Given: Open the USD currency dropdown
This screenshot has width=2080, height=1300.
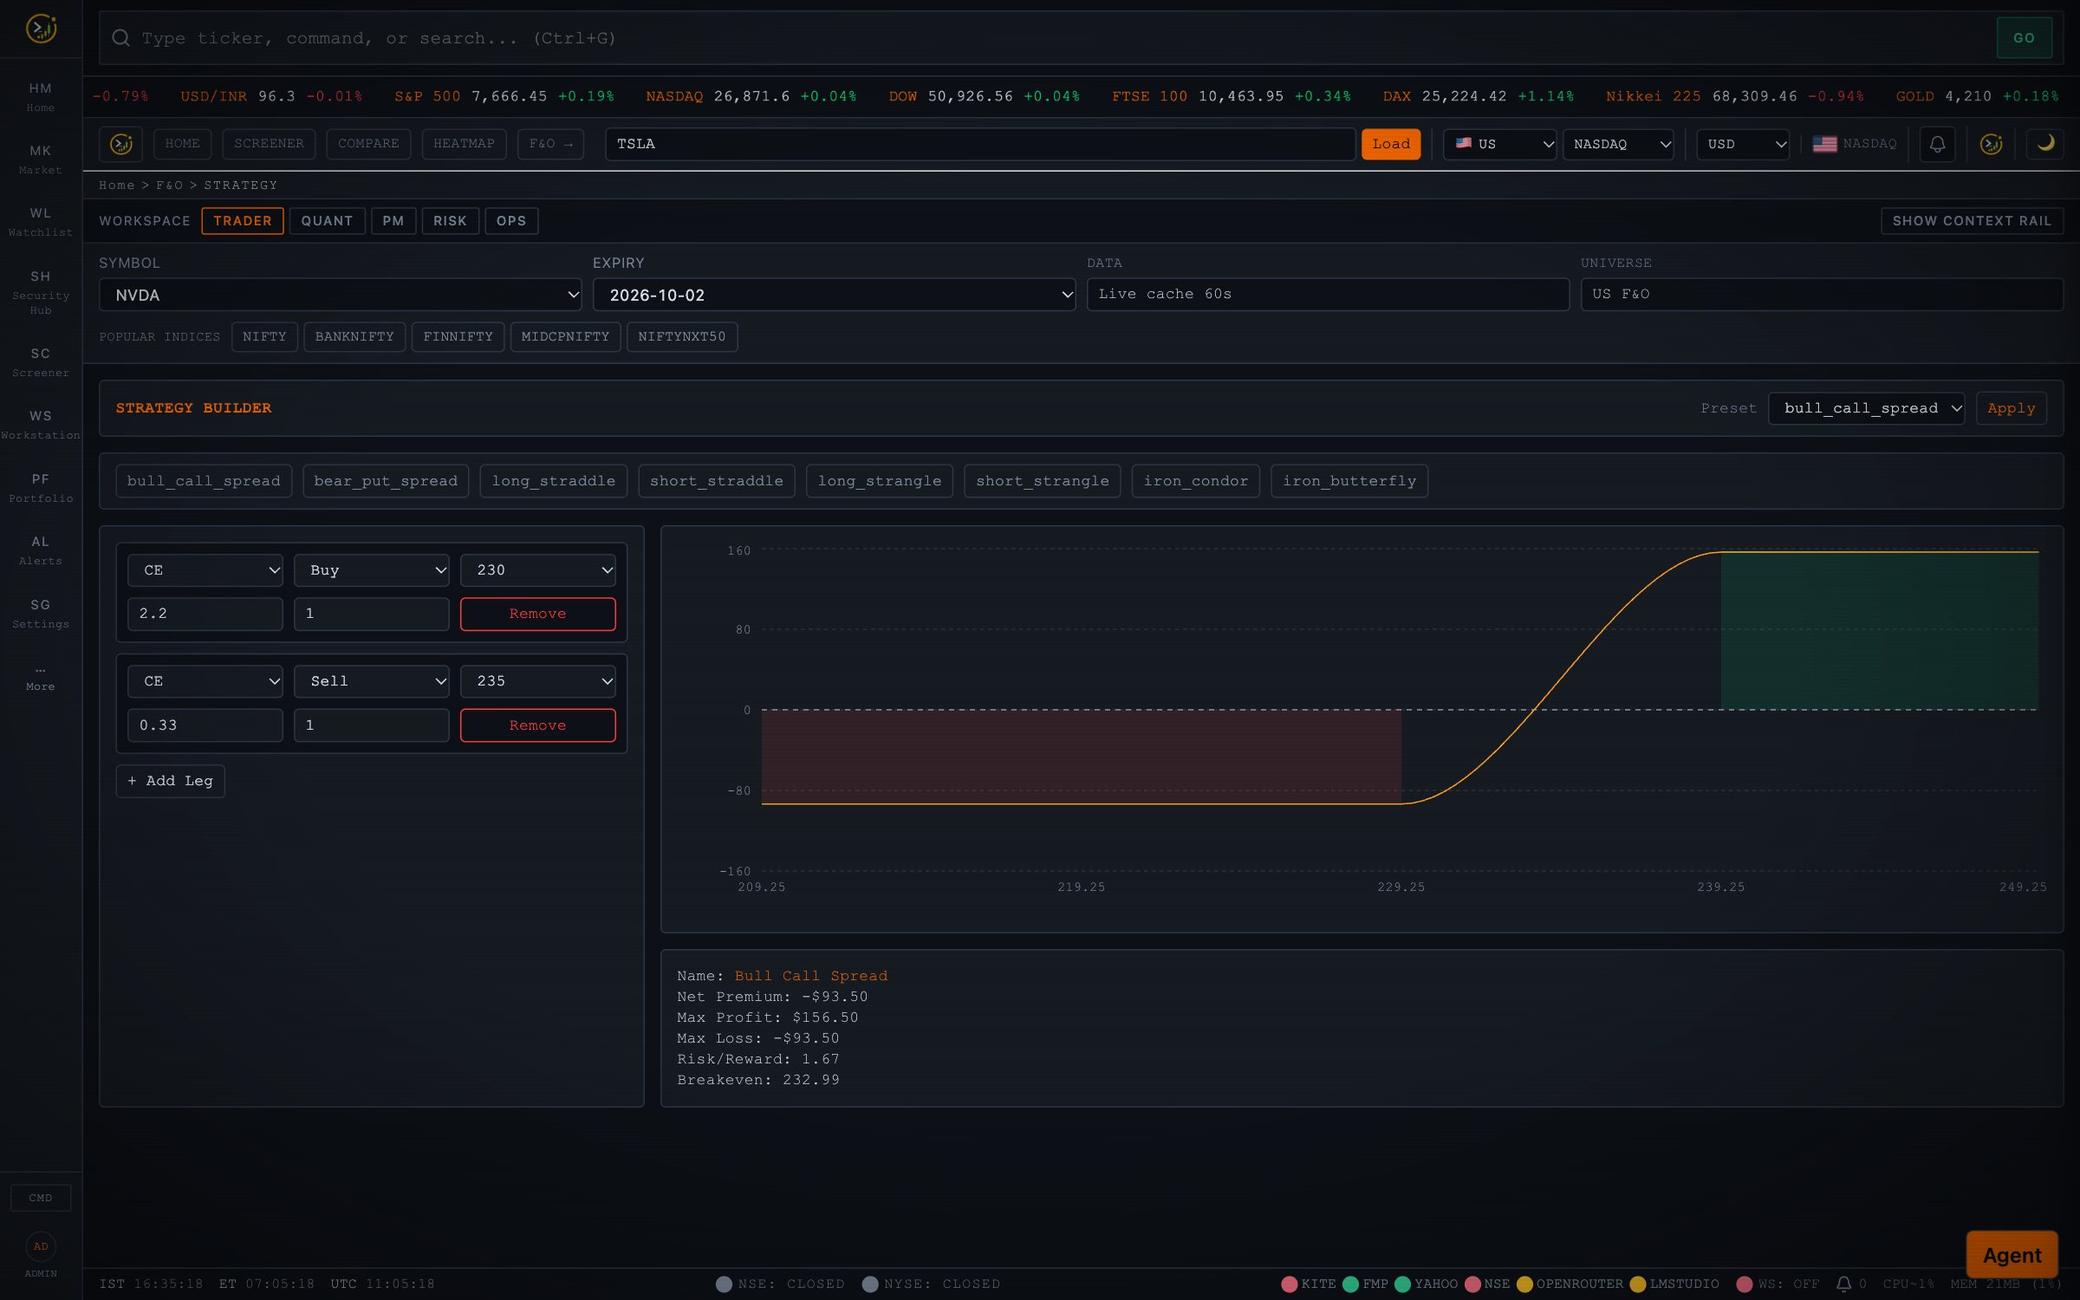Looking at the screenshot, I should [1743, 144].
